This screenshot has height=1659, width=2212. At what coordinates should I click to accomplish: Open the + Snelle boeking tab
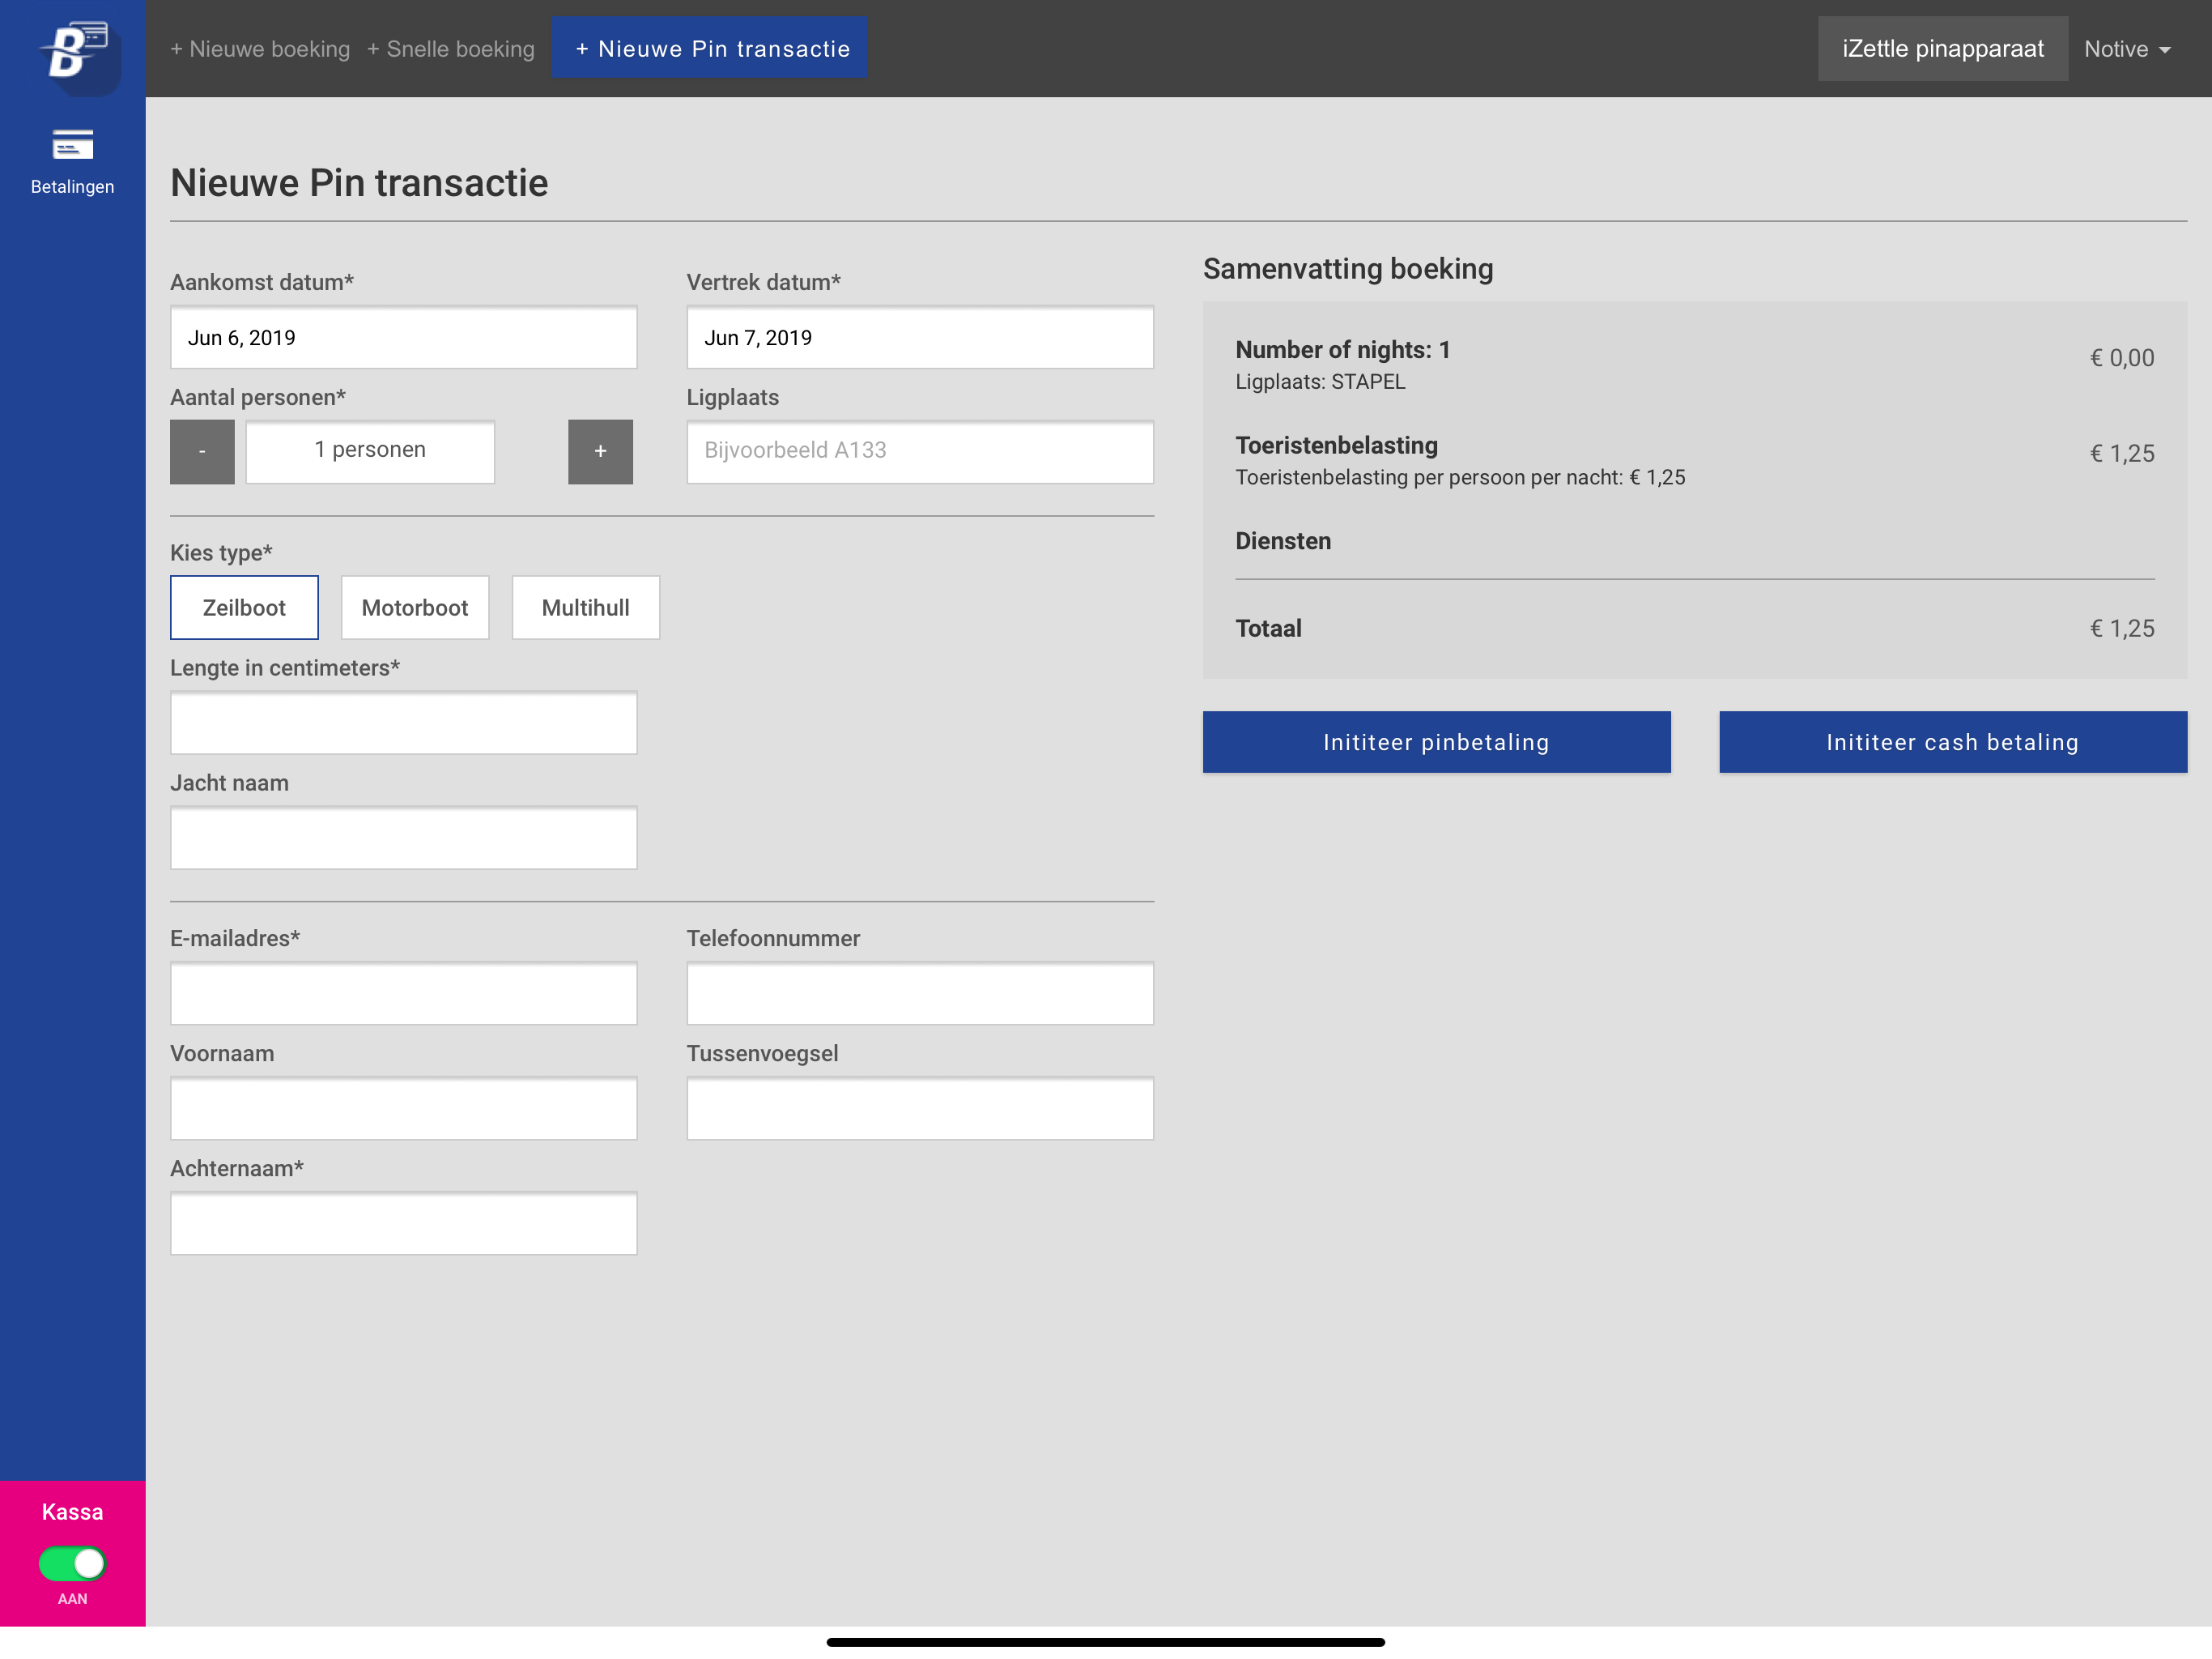[x=450, y=49]
